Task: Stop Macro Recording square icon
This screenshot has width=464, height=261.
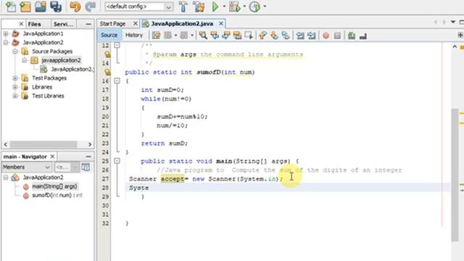Action: tap(337, 36)
